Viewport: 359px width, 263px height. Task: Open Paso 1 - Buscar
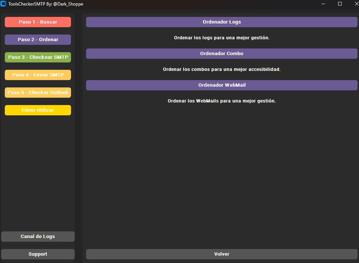click(x=38, y=22)
